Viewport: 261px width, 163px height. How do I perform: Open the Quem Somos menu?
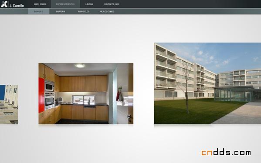click(x=40, y=4)
